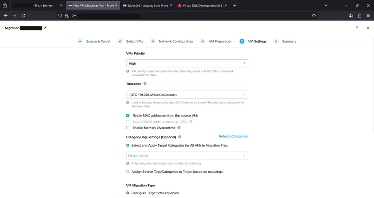Click the browser back arrow

(6, 15)
